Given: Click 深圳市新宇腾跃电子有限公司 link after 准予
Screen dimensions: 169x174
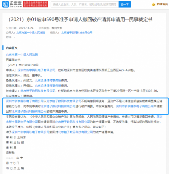Looking at the screenshot, I should point(31,132).
